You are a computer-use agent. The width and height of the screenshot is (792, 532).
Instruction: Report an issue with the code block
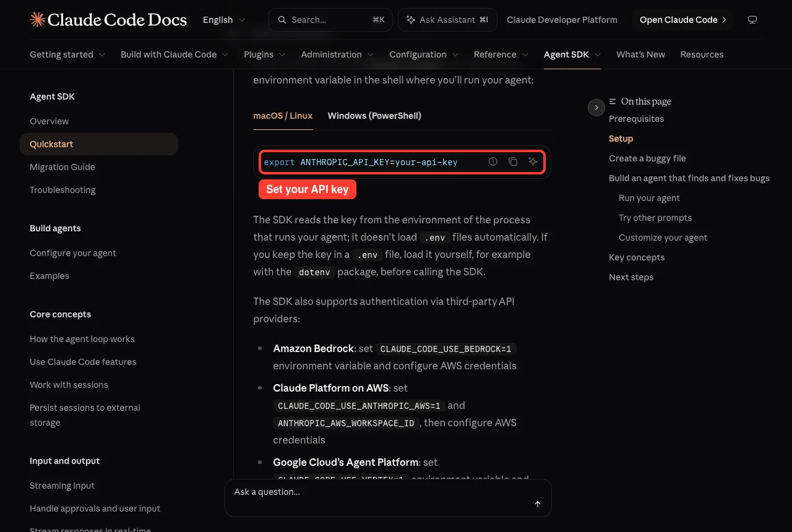coord(493,161)
